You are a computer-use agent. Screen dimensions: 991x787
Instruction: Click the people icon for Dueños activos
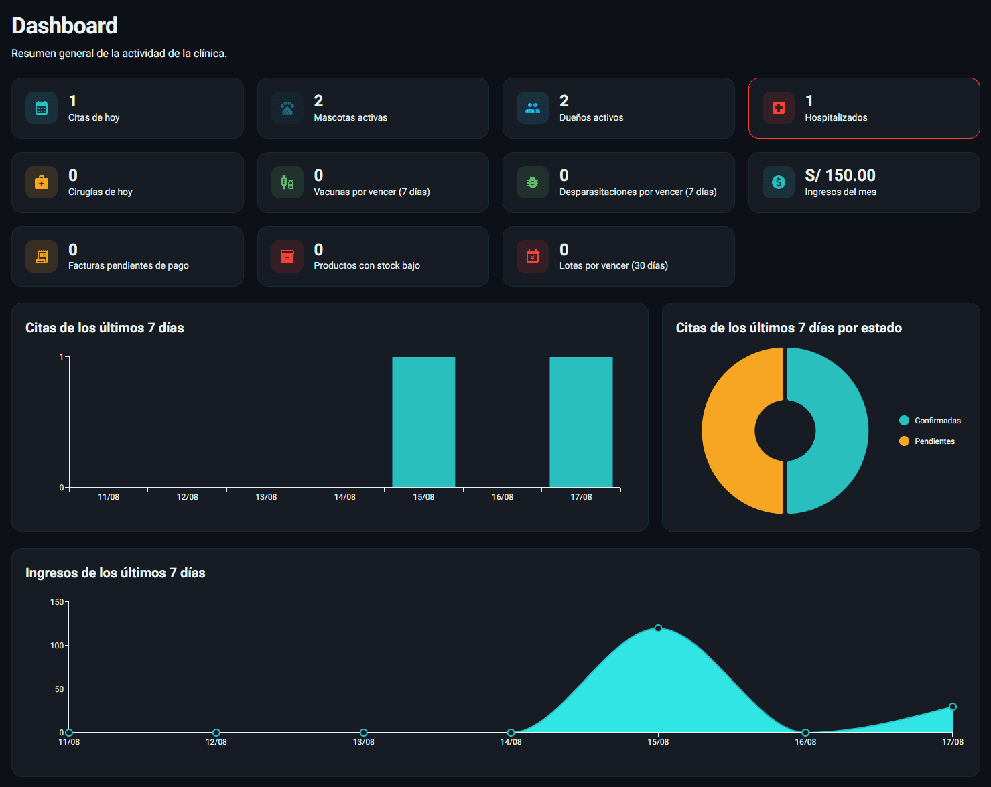tap(533, 109)
